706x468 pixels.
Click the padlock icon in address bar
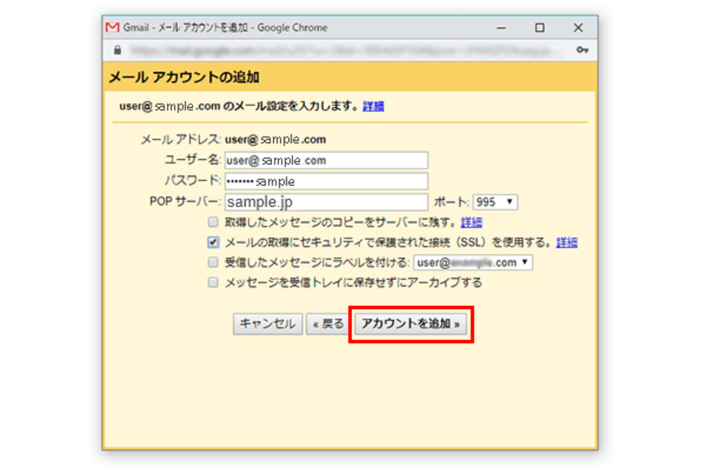[118, 50]
